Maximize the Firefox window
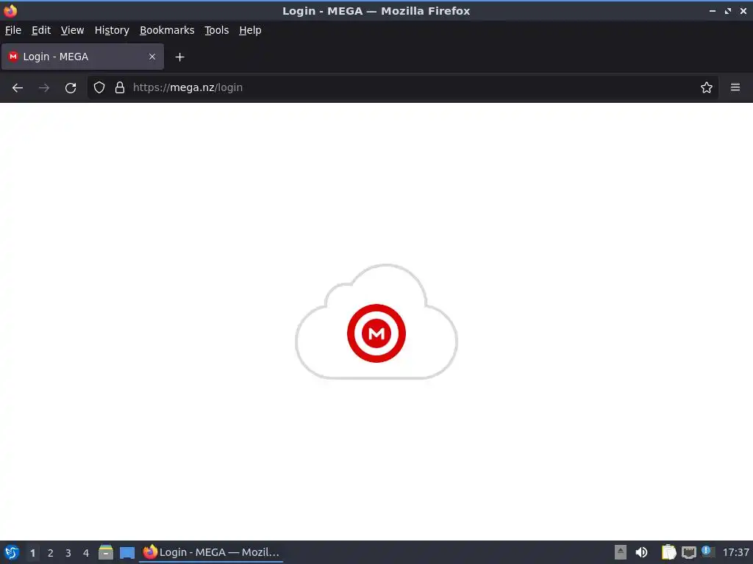Screen dimensions: 753x564 point(728,10)
